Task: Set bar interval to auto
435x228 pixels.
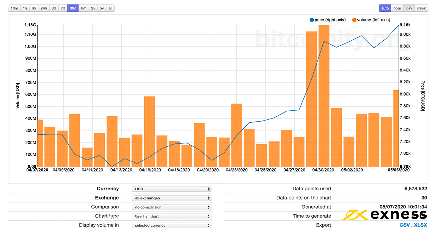Action: point(385,8)
